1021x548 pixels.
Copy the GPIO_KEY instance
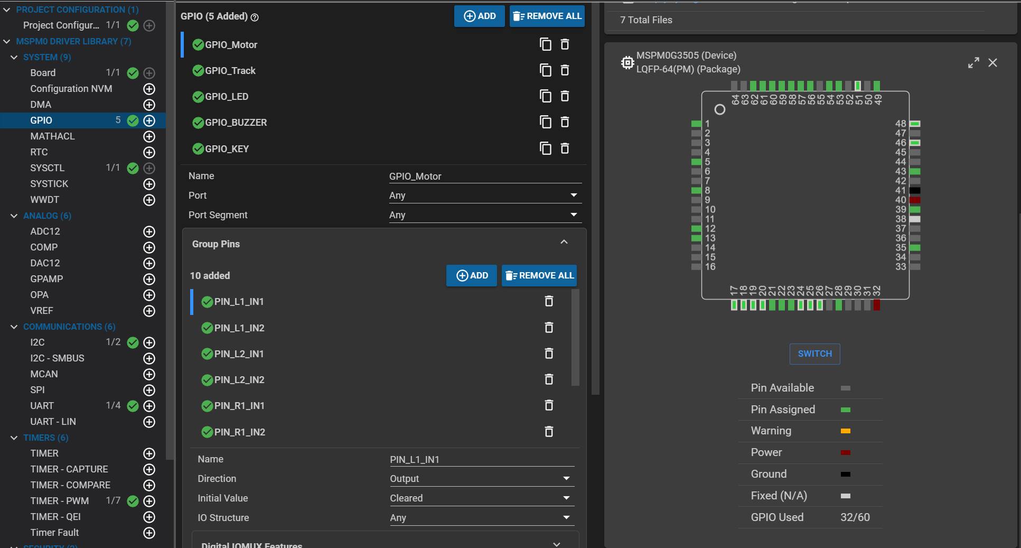[545, 148]
